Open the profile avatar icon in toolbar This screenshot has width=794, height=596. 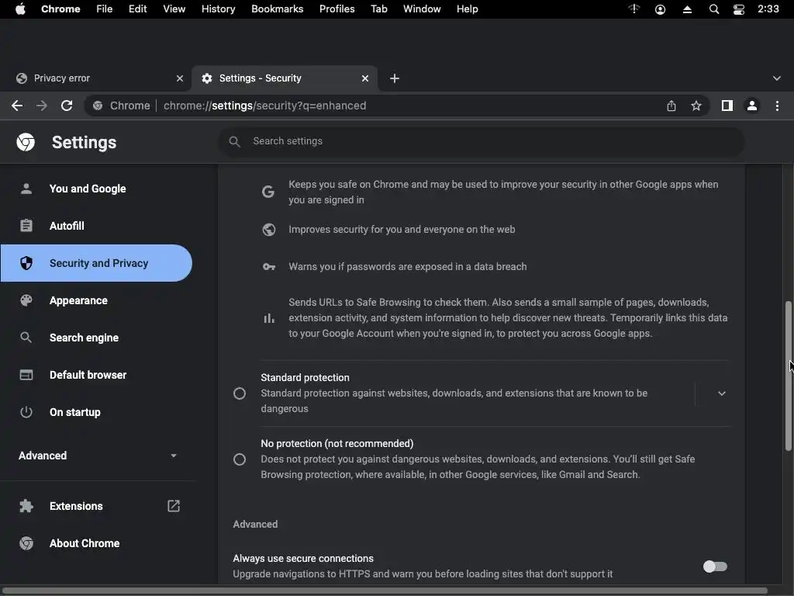tap(752, 106)
